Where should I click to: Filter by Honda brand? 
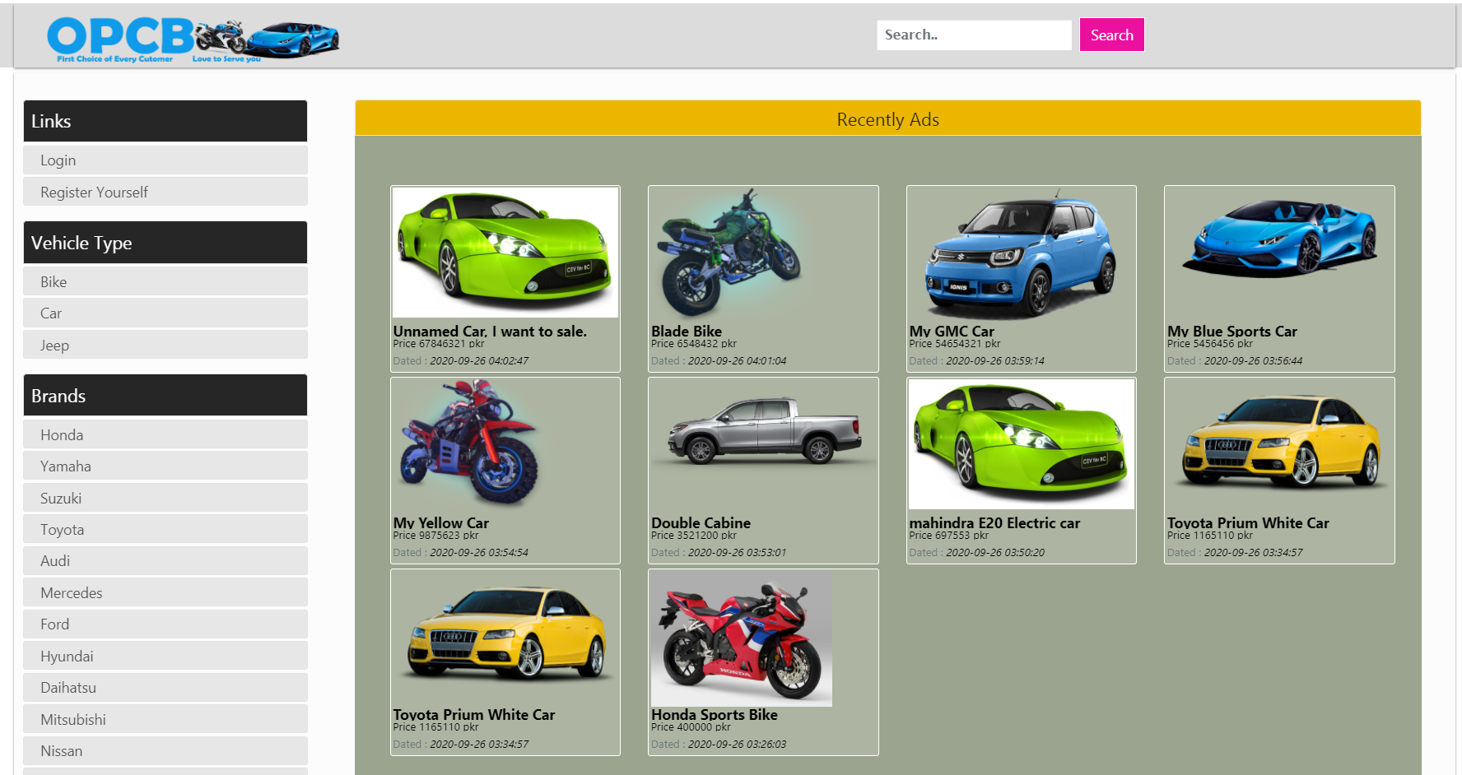click(165, 434)
